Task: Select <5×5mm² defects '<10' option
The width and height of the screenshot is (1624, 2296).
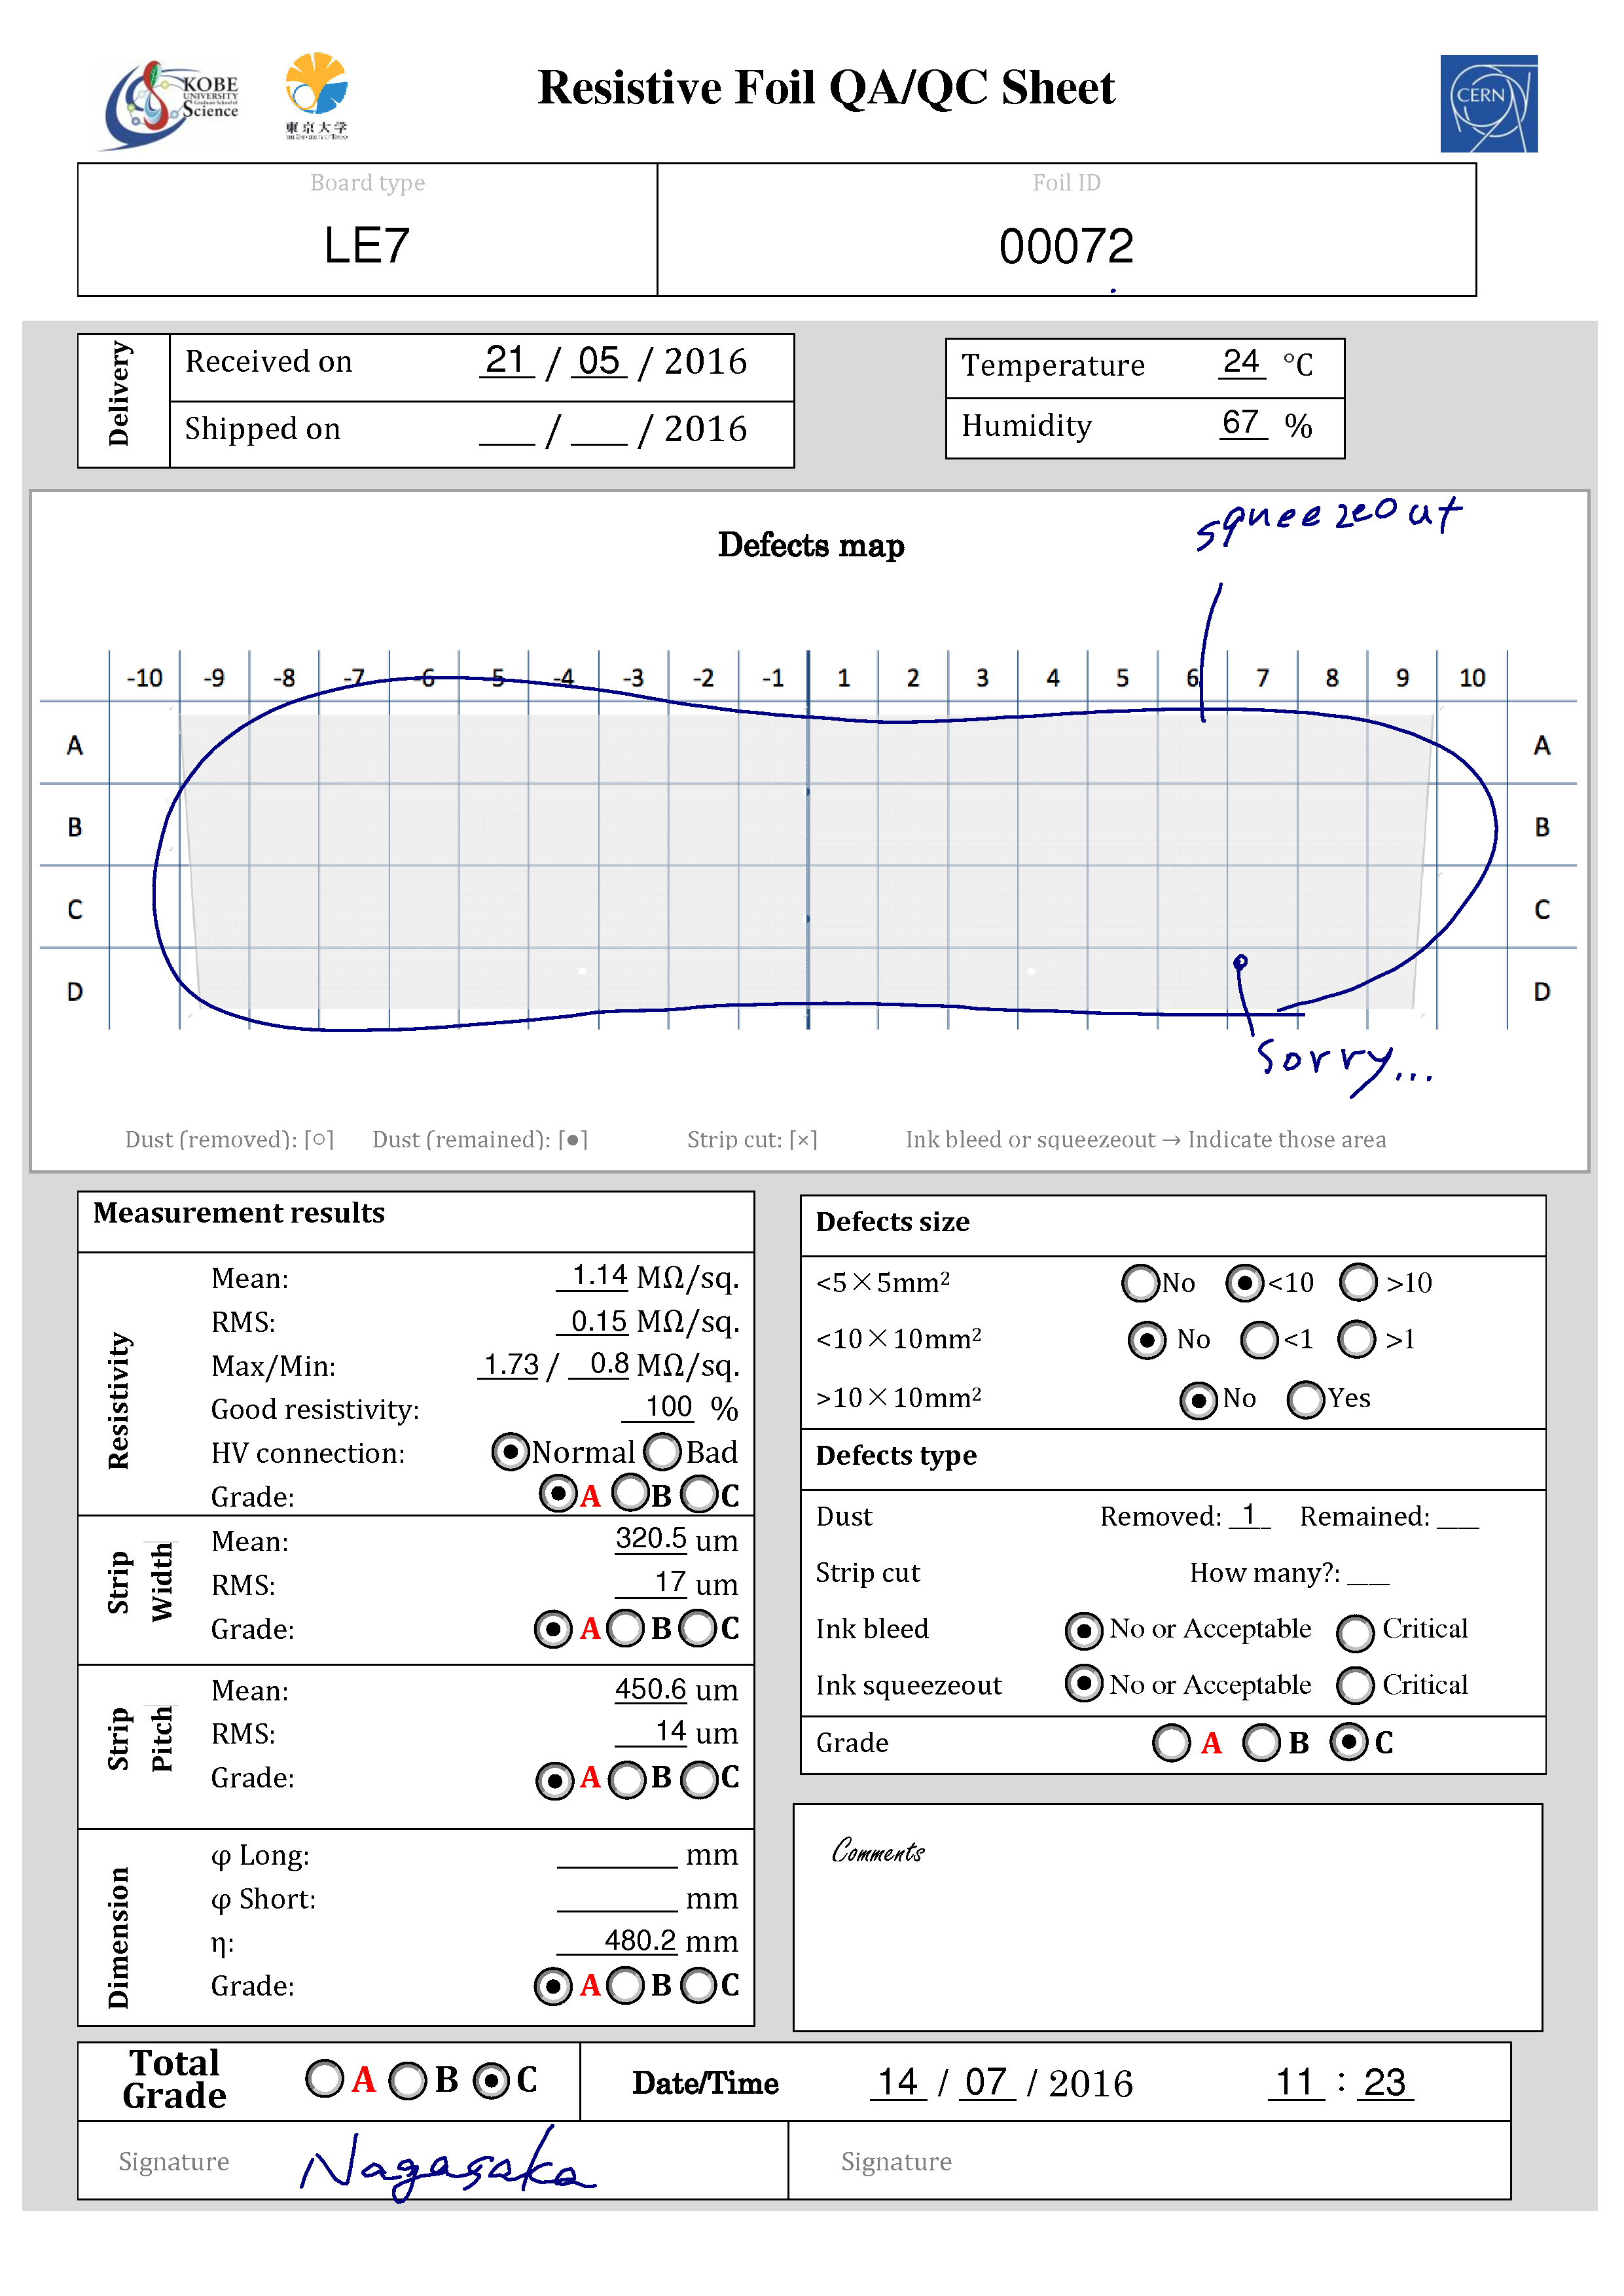Action: (x=1245, y=1282)
